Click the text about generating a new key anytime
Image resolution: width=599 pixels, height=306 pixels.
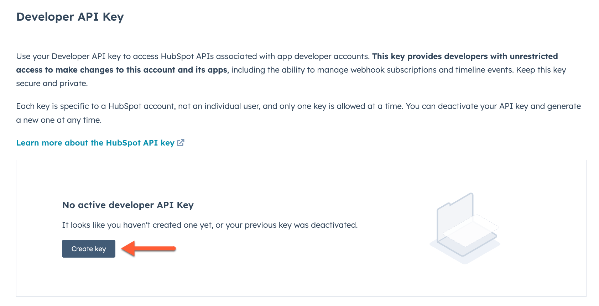pyautogui.click(x=59, y=120)
